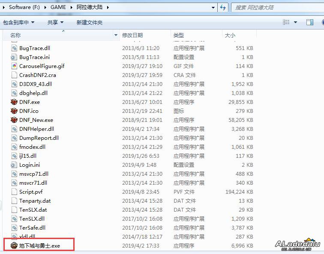Sort files by 修改日期 column header
Image resolution: width=324 pixels, height=254 pixels.
[132, 35]
